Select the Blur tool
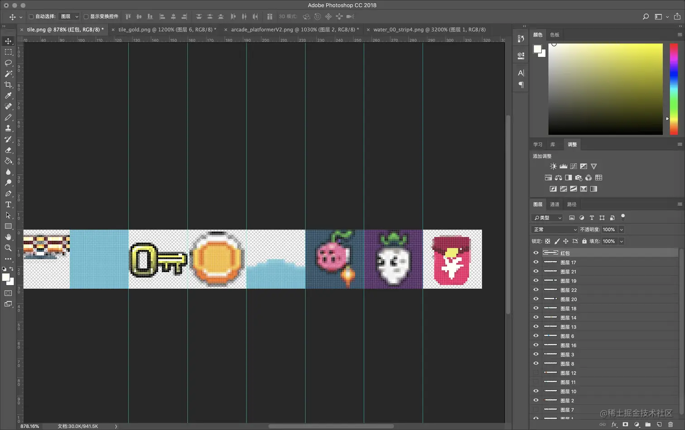 (x=8, y=172)
